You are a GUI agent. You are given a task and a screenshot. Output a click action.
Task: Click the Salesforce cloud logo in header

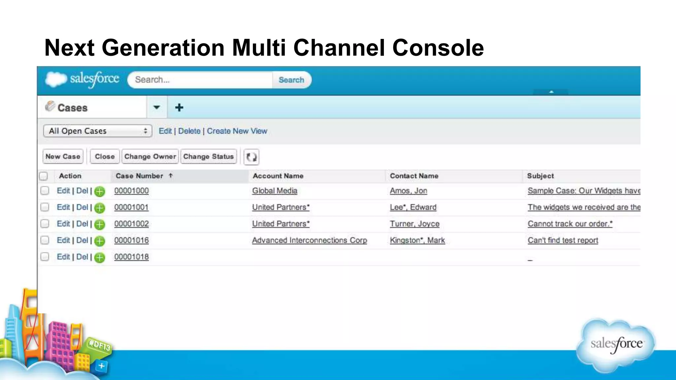point(82,79)
